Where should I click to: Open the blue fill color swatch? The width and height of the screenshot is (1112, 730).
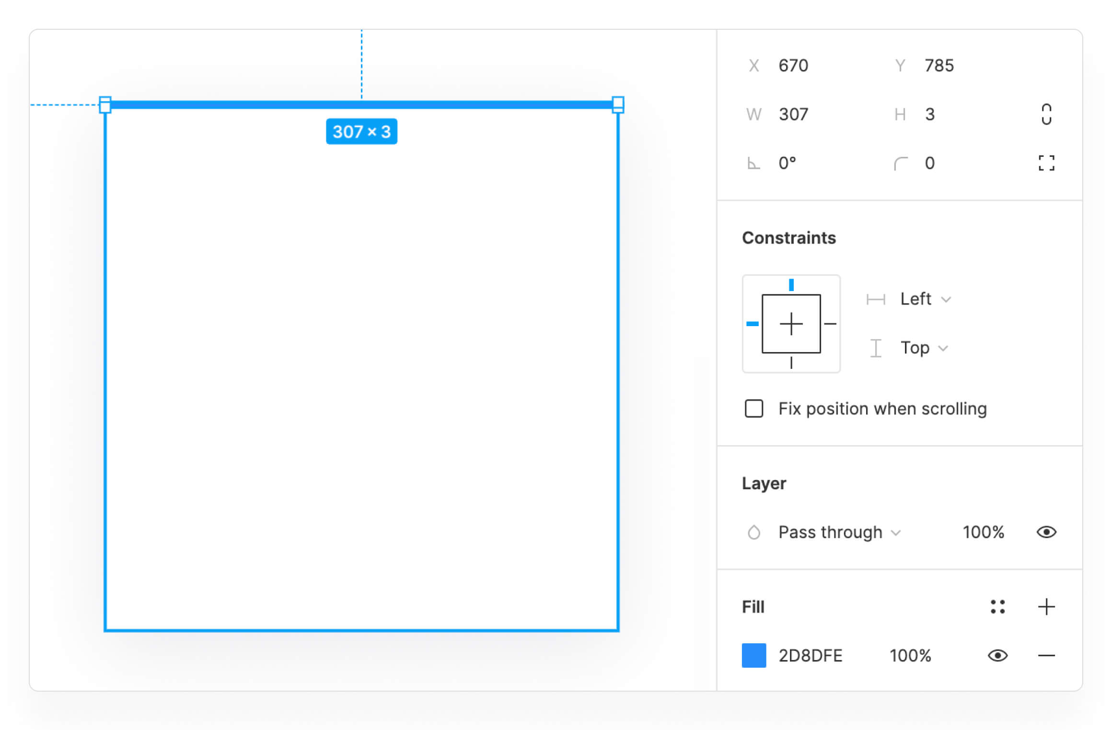click(754, 656)
